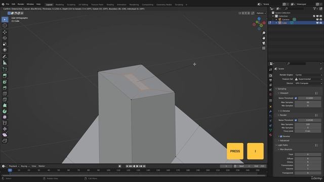Switch to the Modeling workspace tab
Screen dimensions: 324x182
(60, 5)
